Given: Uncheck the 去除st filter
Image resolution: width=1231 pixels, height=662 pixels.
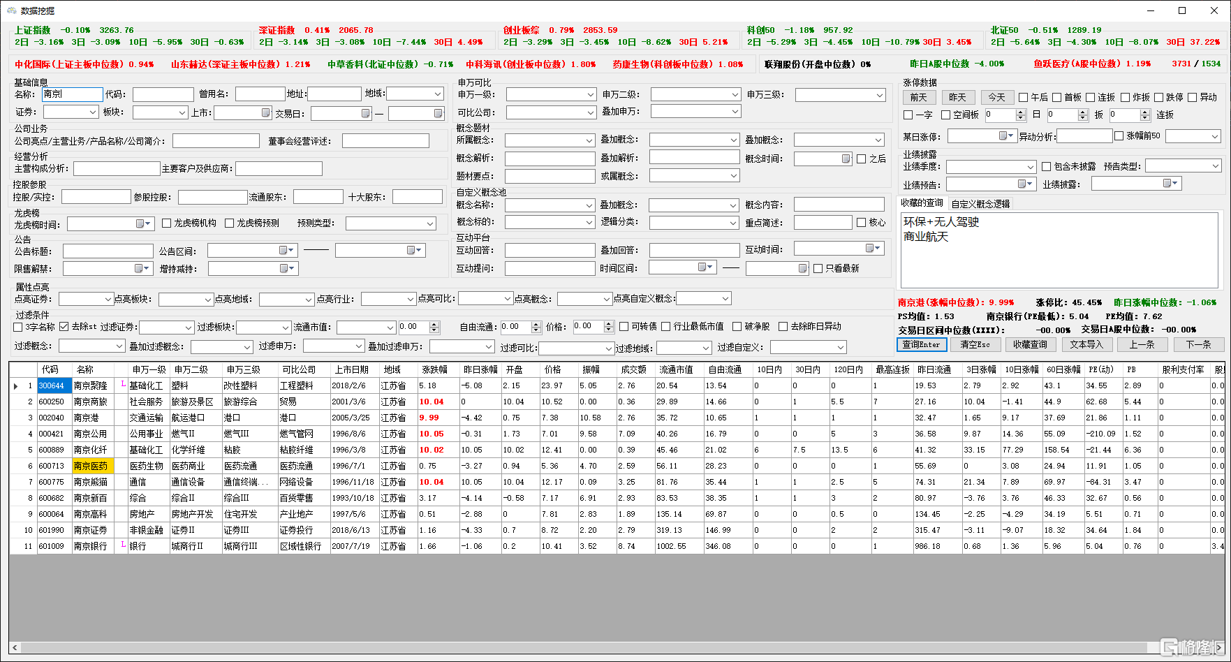Looking at the screenshot, I should click(x=64, y=327).
